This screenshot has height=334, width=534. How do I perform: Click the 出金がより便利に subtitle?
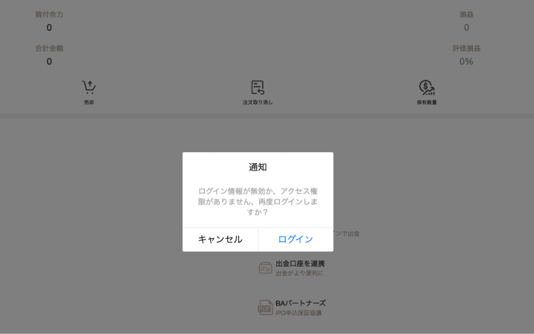point(299,273)
